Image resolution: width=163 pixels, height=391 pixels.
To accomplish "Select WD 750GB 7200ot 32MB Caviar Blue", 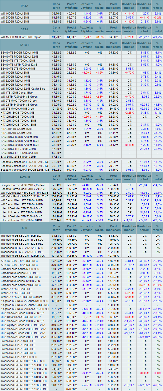I will pos(23,89).
